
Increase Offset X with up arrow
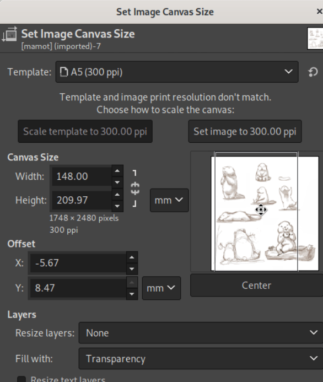tap(132, 257)
